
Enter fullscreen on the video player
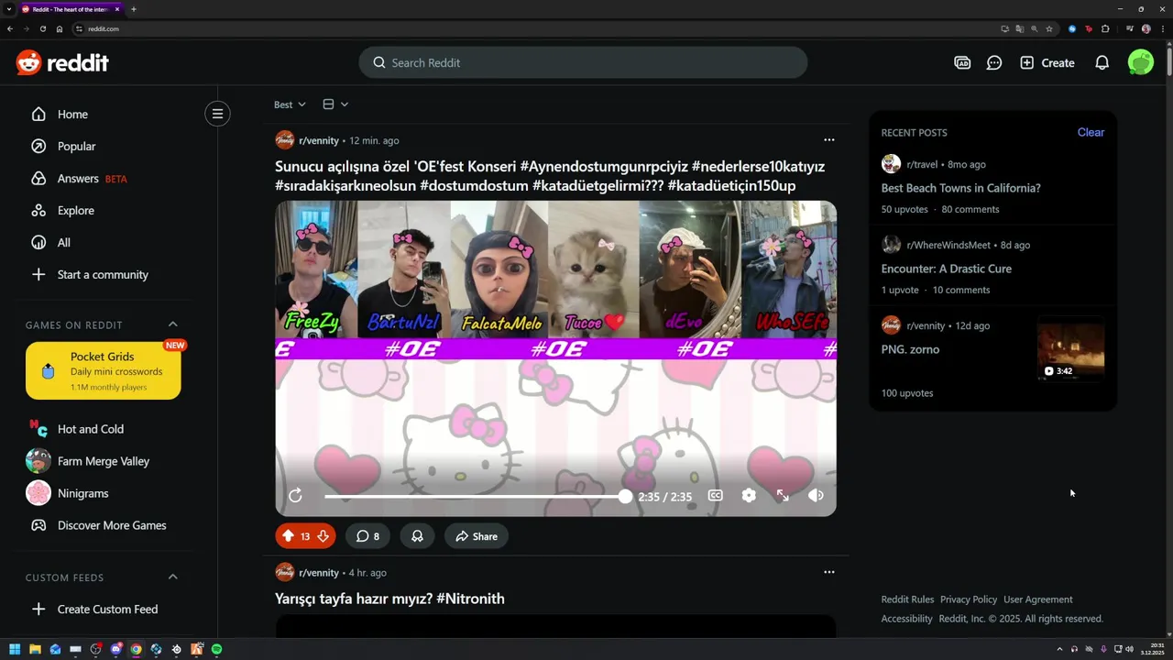tap(783, 496)
